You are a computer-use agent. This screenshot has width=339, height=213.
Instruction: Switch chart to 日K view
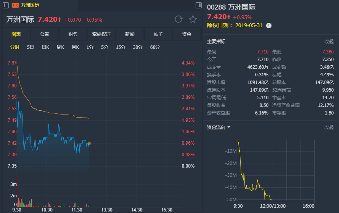click(45, 47)
